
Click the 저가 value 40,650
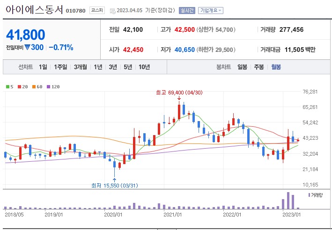pos(184,50)
